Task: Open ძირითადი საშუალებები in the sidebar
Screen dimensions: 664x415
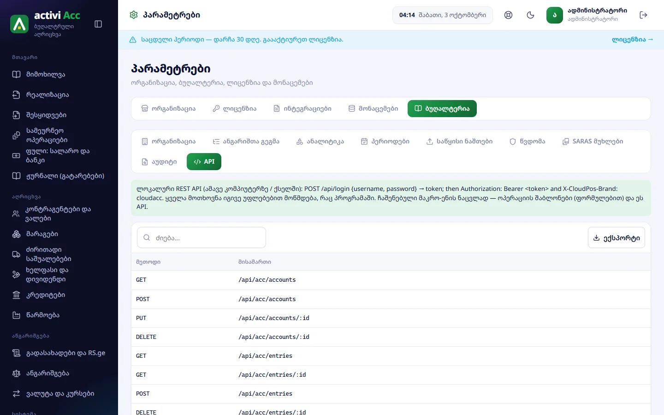Action: [59, 254]
